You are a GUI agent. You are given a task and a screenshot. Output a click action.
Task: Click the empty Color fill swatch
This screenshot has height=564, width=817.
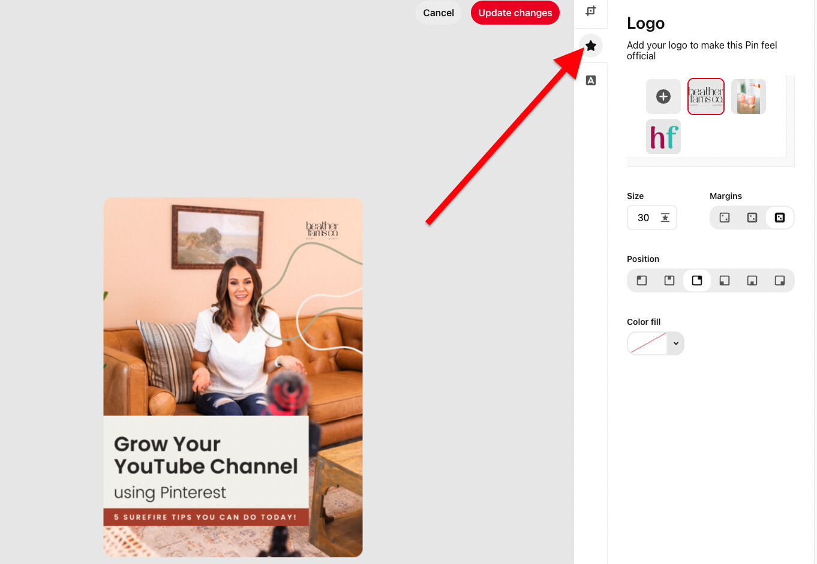point(647,343)
